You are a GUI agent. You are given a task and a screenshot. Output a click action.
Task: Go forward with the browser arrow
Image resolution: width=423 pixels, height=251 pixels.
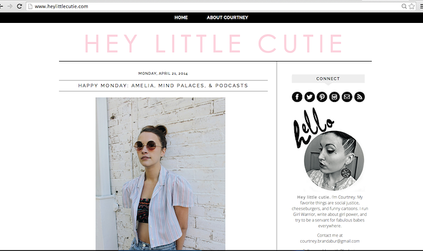click(10, 6)
